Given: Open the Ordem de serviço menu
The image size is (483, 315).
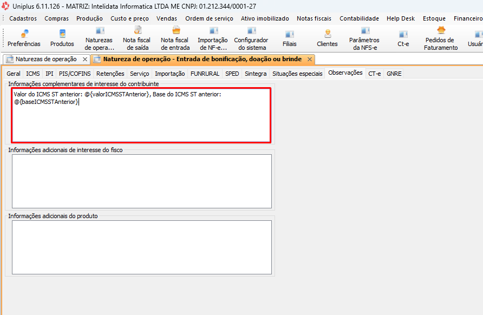Looking at the screenshot, I should point(209,18).
